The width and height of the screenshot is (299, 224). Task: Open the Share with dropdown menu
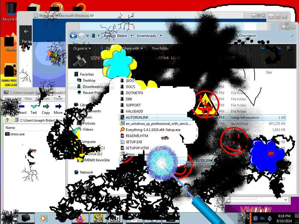click(133, 48)
